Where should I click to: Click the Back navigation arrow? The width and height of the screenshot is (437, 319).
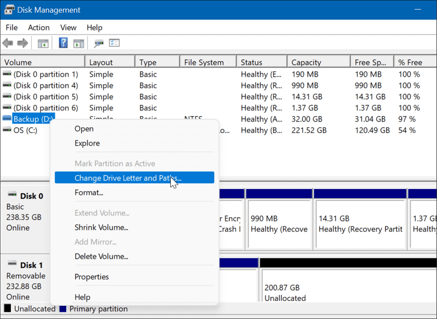coord(8,43)
